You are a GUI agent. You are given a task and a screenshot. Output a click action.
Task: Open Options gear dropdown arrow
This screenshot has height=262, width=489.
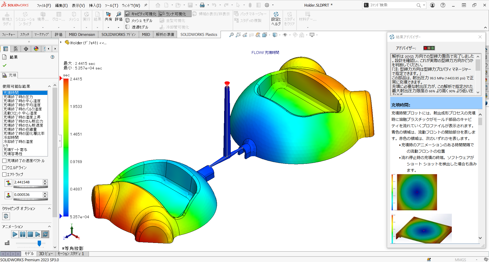pos(273,5)
